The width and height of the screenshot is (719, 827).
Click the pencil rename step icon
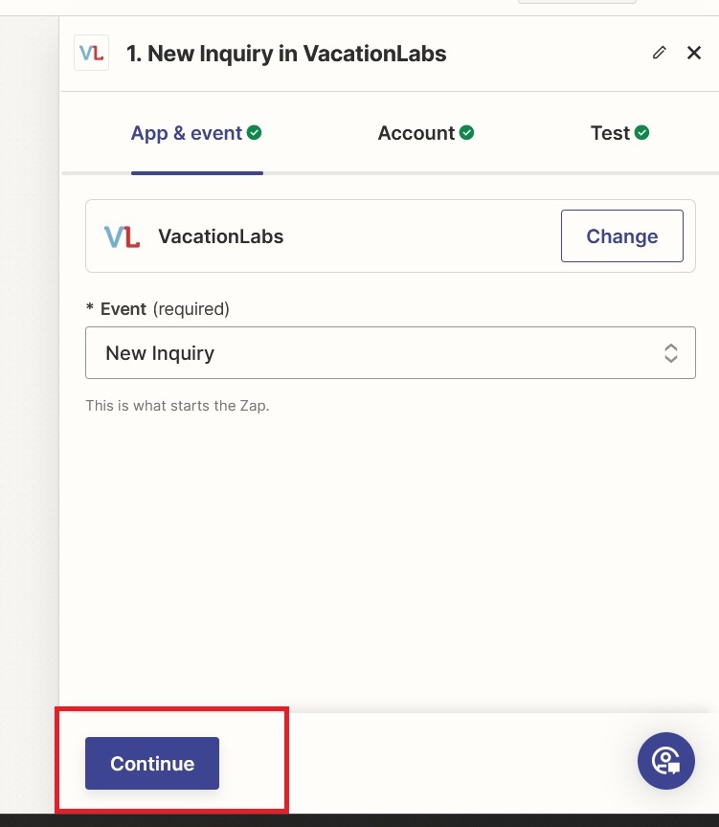point(659,53)
